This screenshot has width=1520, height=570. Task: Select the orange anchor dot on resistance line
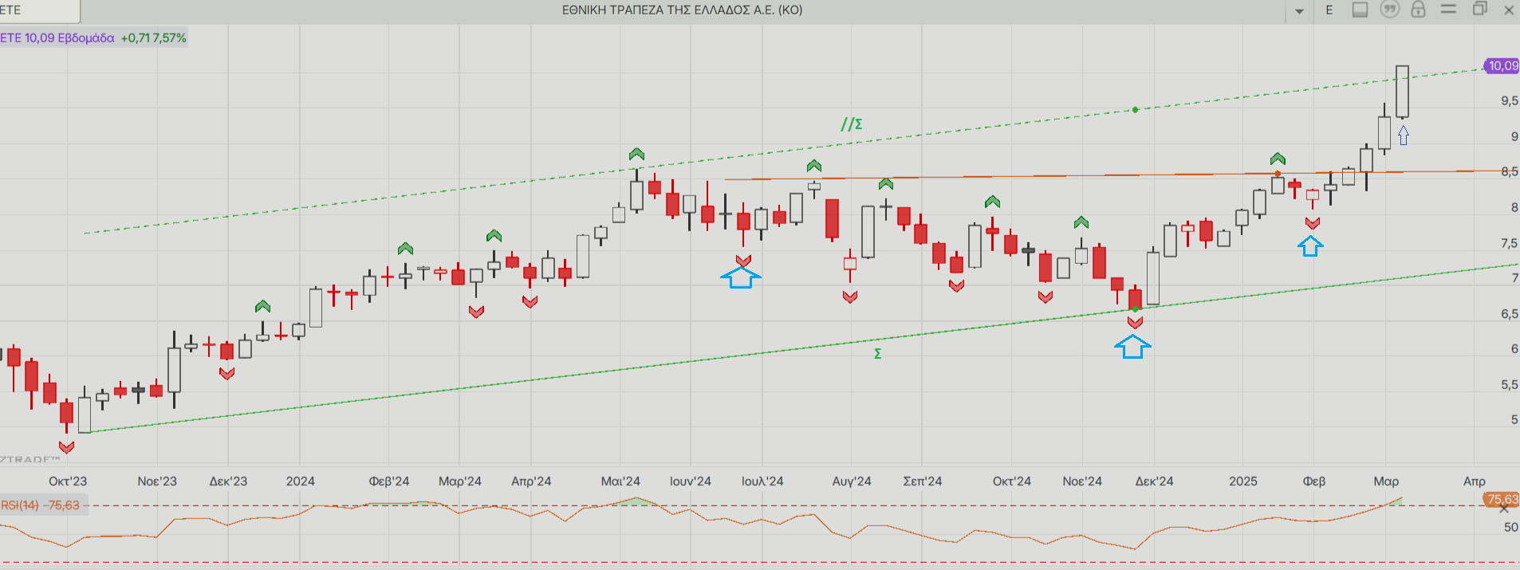point(1278,174)
